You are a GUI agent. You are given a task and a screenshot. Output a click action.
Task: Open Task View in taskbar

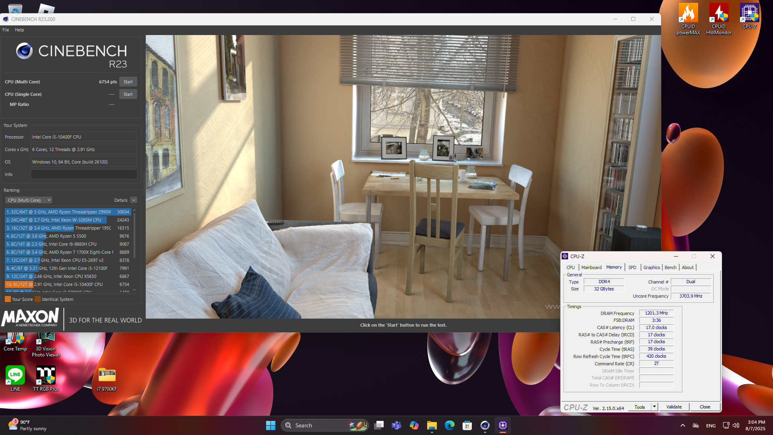(379, 425)
